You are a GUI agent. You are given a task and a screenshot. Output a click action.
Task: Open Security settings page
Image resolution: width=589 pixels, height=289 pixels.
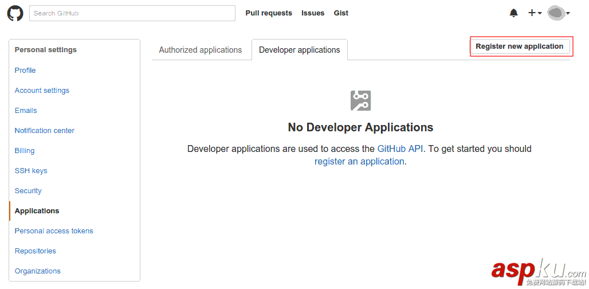click(28, 191)
